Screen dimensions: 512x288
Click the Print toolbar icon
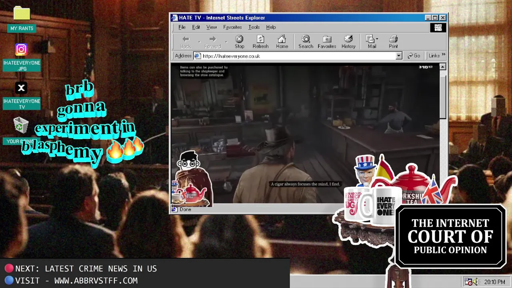(x=393, y=42)
